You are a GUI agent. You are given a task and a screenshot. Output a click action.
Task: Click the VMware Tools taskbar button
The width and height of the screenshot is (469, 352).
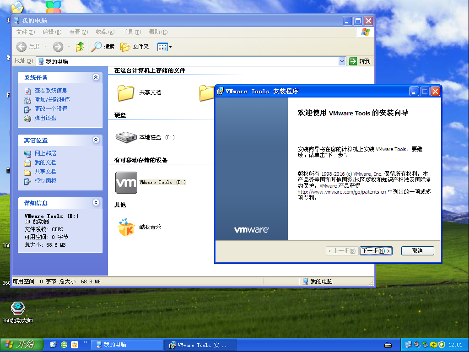[x=201, y=345]
